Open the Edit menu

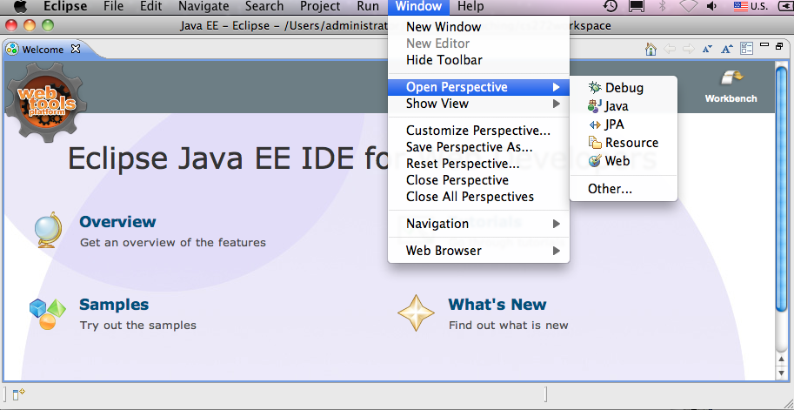151,7
